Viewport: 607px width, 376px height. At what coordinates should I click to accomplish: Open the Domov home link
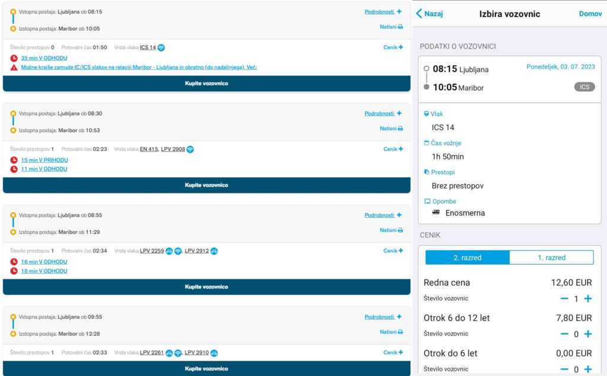[590, 14]
